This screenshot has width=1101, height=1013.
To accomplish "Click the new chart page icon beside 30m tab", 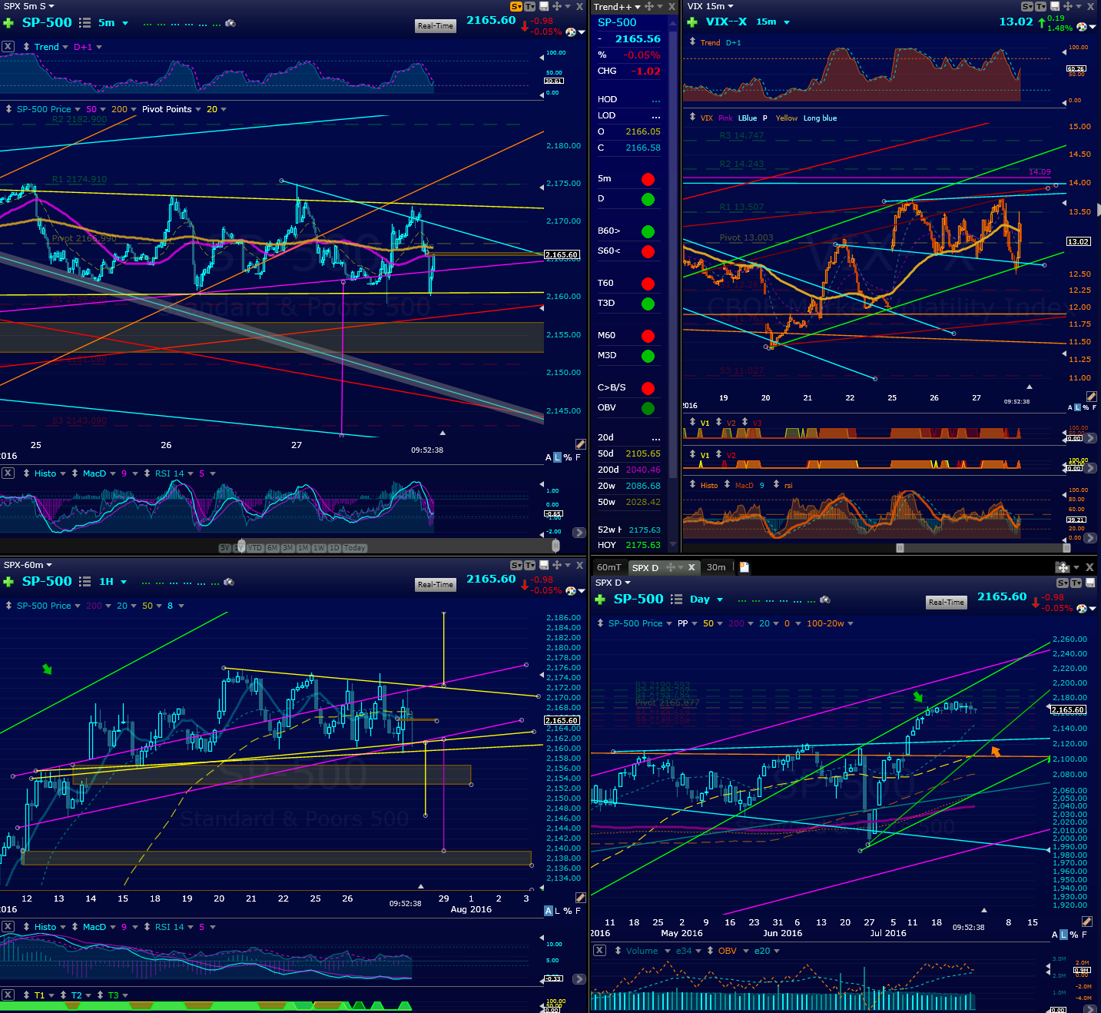I will pyautogui.click(x=744, y=567).
